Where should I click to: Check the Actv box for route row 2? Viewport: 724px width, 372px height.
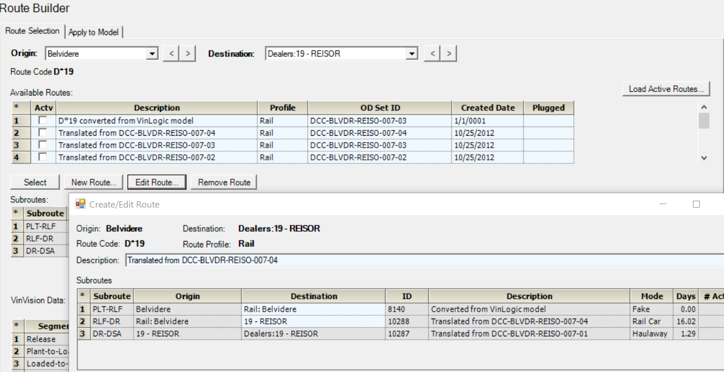(43, 133)
